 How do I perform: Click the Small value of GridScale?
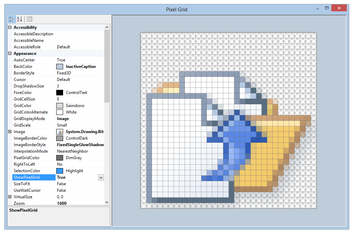(x=62, y=125)
